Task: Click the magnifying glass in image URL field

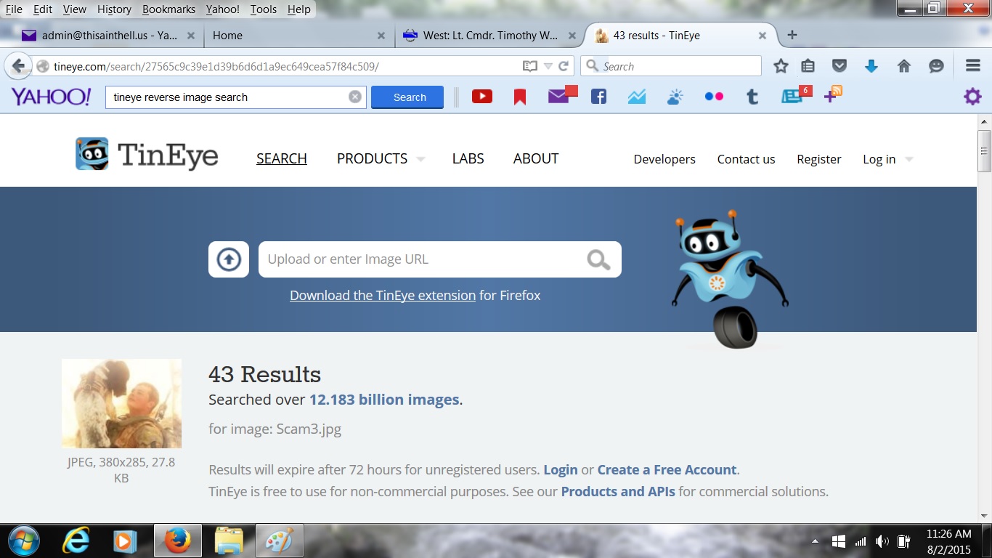Action: pos(598,259)
